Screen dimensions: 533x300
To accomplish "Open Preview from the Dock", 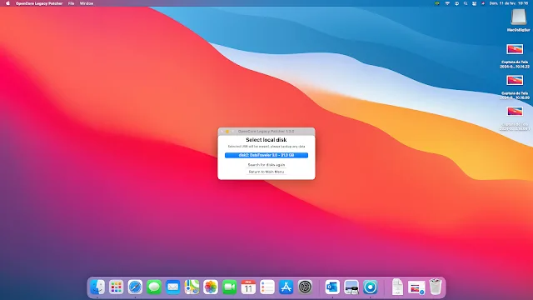I will point(351,287).
